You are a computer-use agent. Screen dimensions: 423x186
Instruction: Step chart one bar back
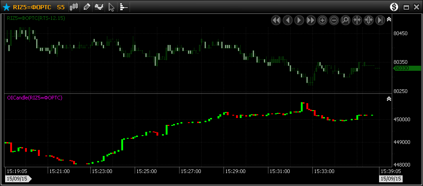point(288,20)
